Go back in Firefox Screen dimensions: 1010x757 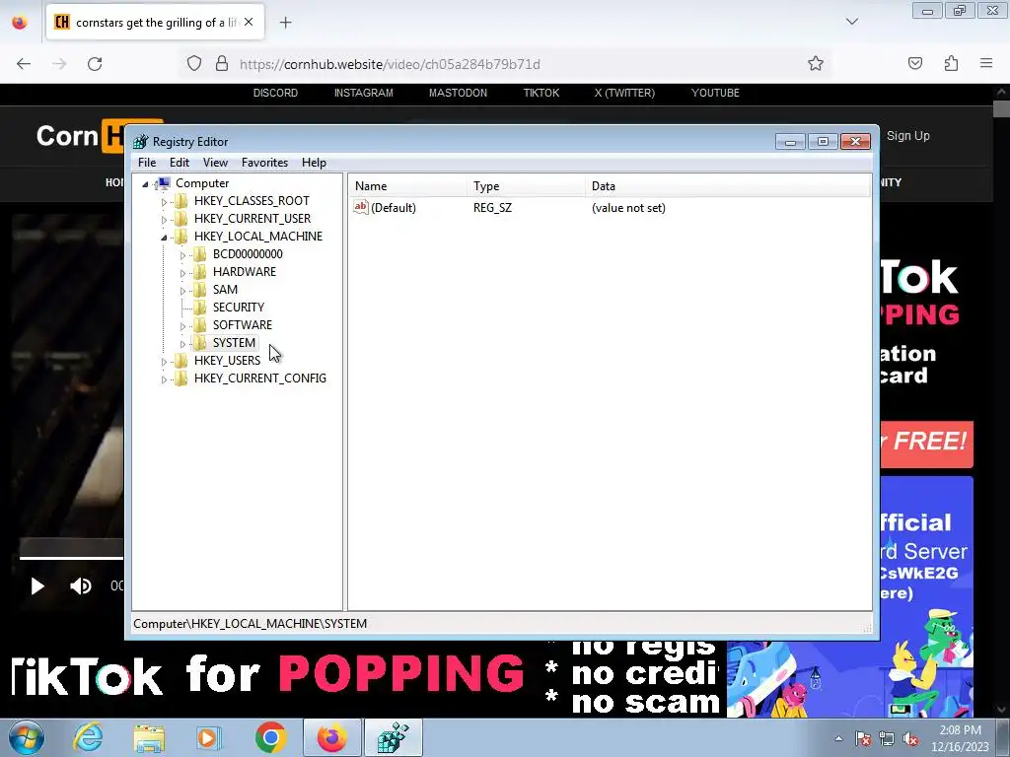point(24,63)
